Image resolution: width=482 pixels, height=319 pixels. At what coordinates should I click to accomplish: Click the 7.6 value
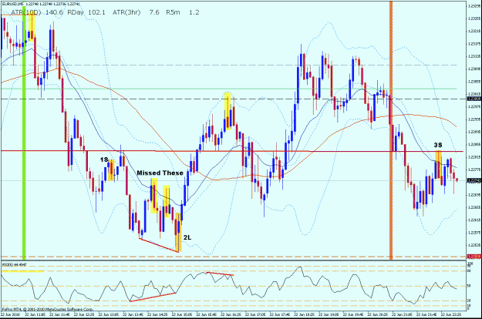(154, 12)
